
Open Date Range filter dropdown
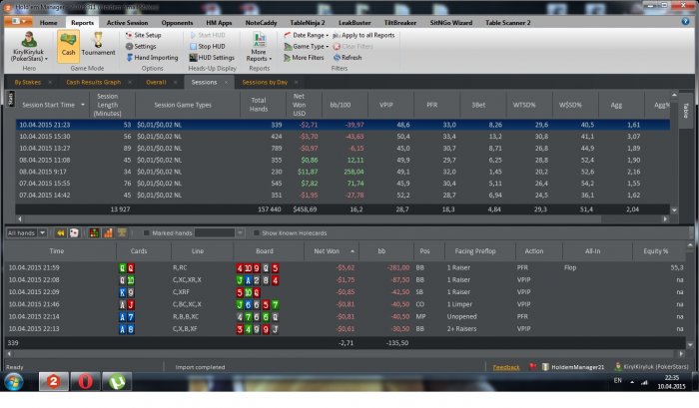306,35
